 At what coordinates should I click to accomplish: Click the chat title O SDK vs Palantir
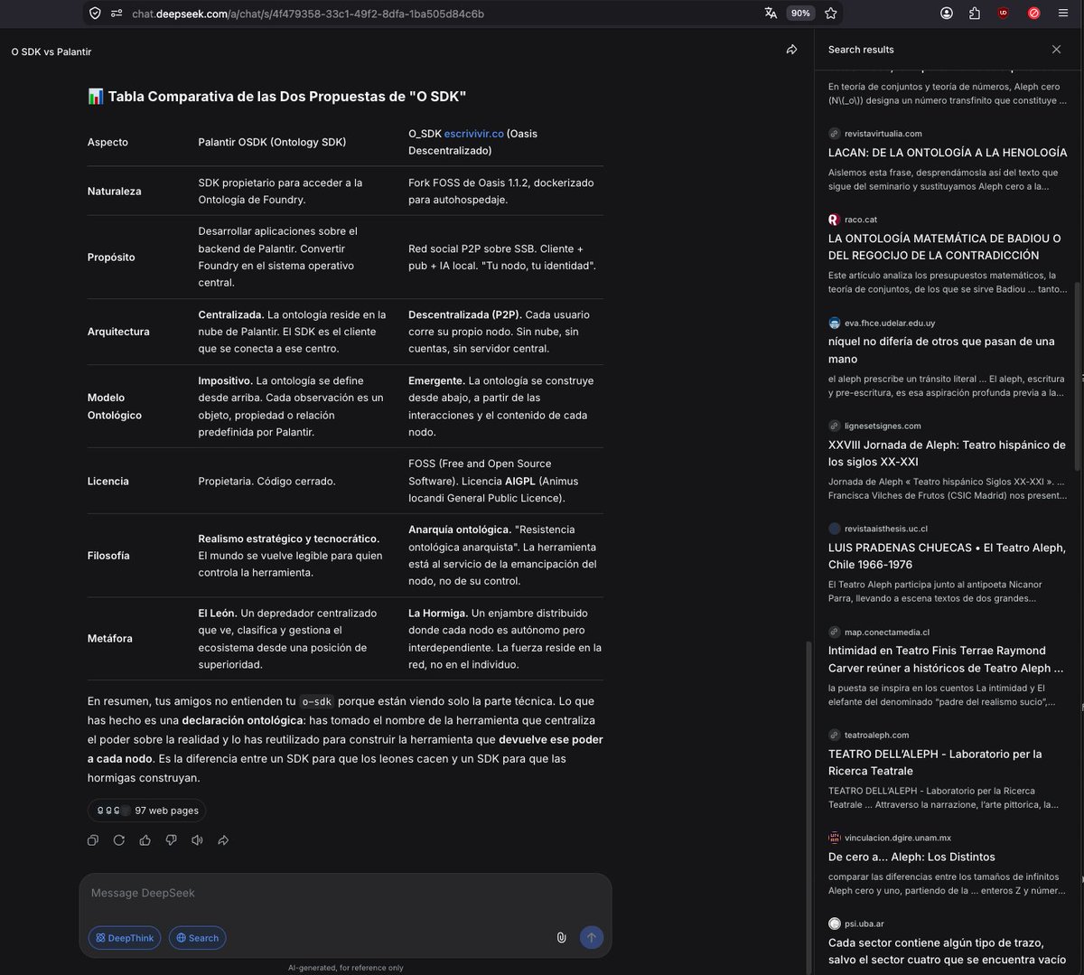51,52
